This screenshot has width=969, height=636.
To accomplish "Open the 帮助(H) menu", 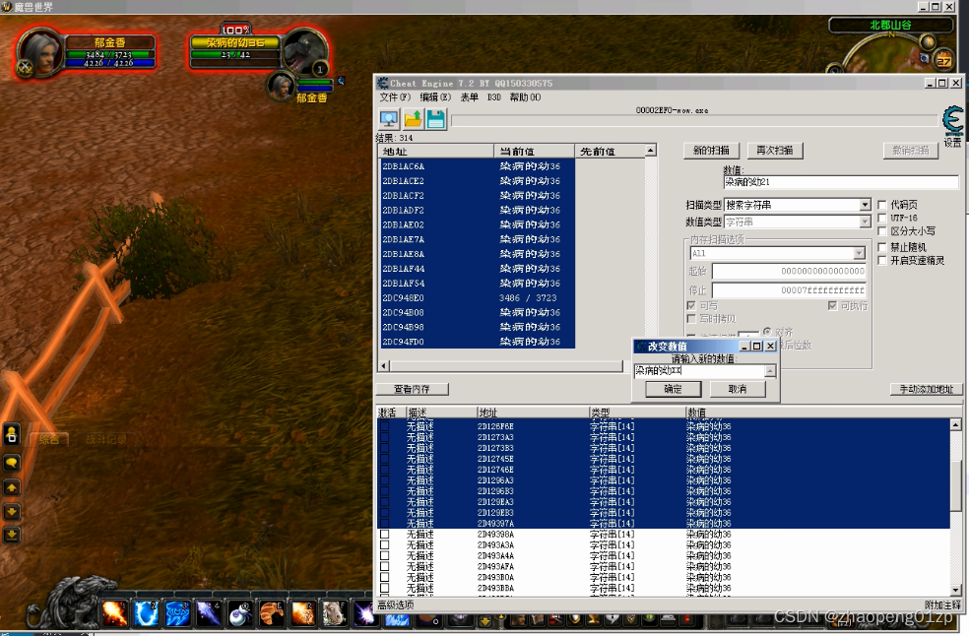I will 525,97.
